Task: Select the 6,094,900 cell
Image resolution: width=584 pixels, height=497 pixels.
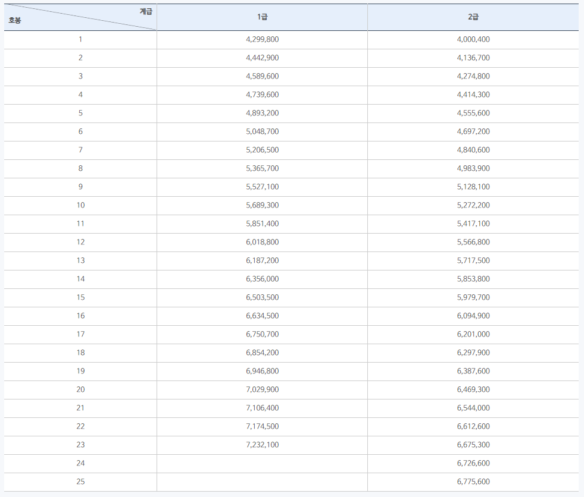Action: coord(473,316)
